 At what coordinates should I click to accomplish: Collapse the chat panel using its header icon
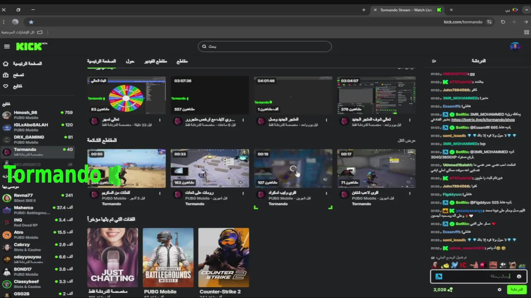(x=434, y=61)
